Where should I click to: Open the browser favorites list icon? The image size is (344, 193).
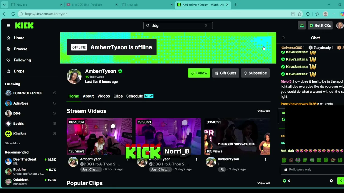tap(317, 14)
